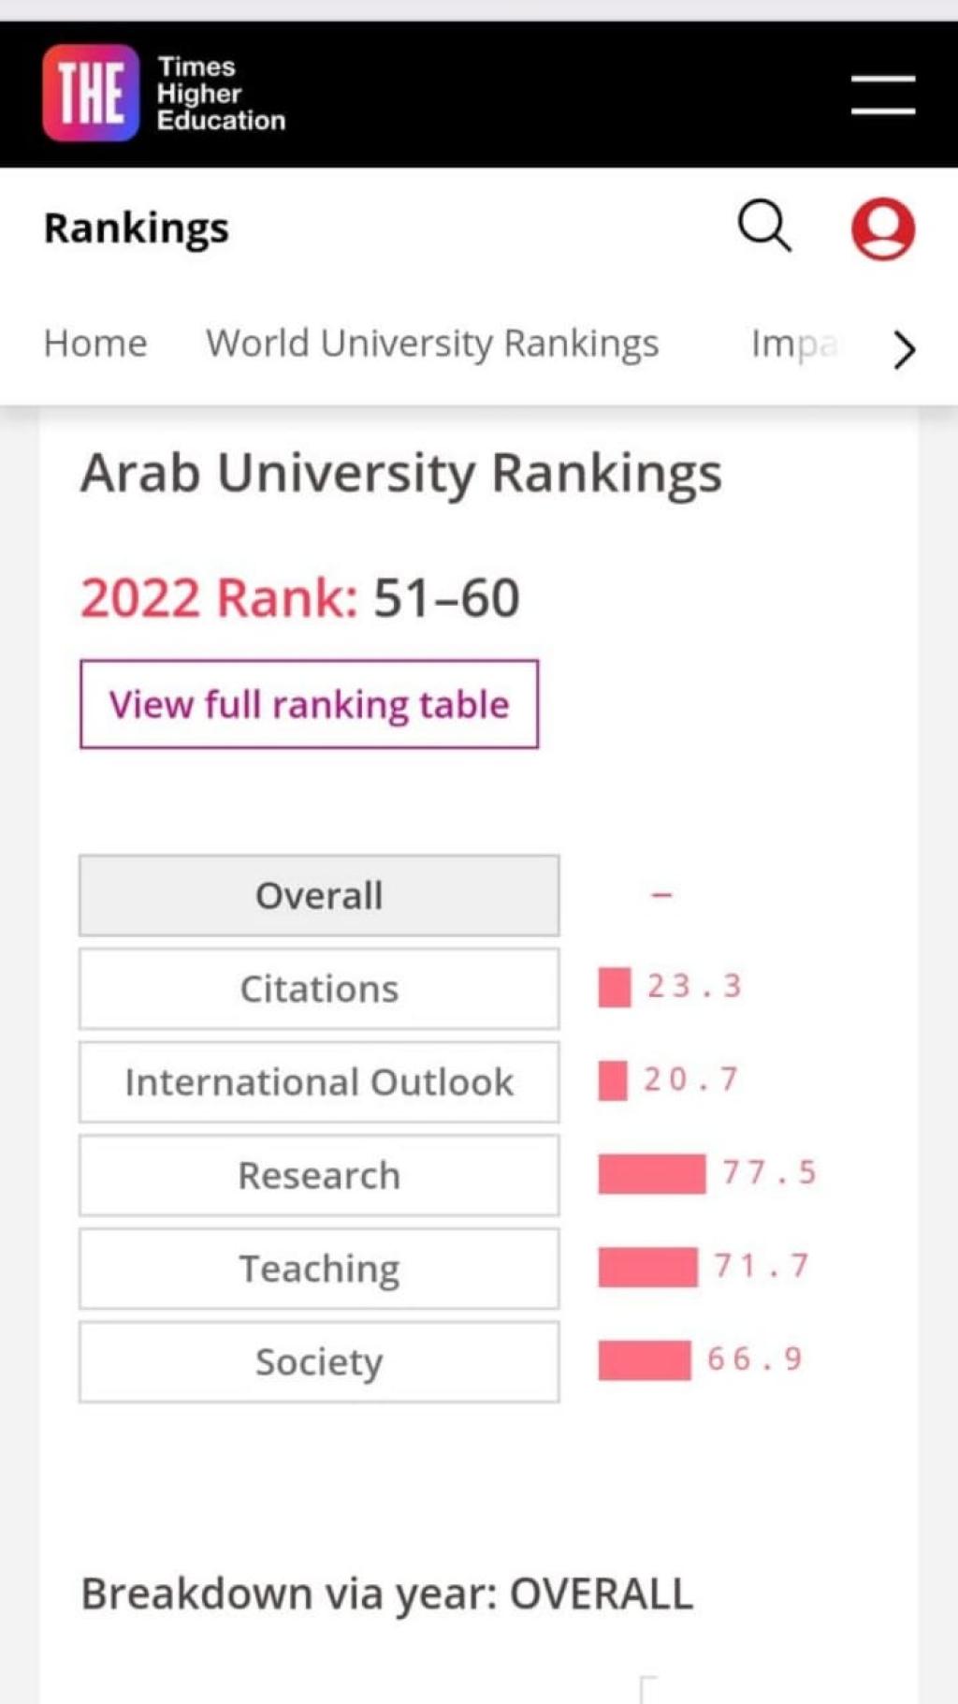The width and height of the screenshot is (958, 1704).
Task: Click the Rankings section heading
Action: click(x=137, y=228)
